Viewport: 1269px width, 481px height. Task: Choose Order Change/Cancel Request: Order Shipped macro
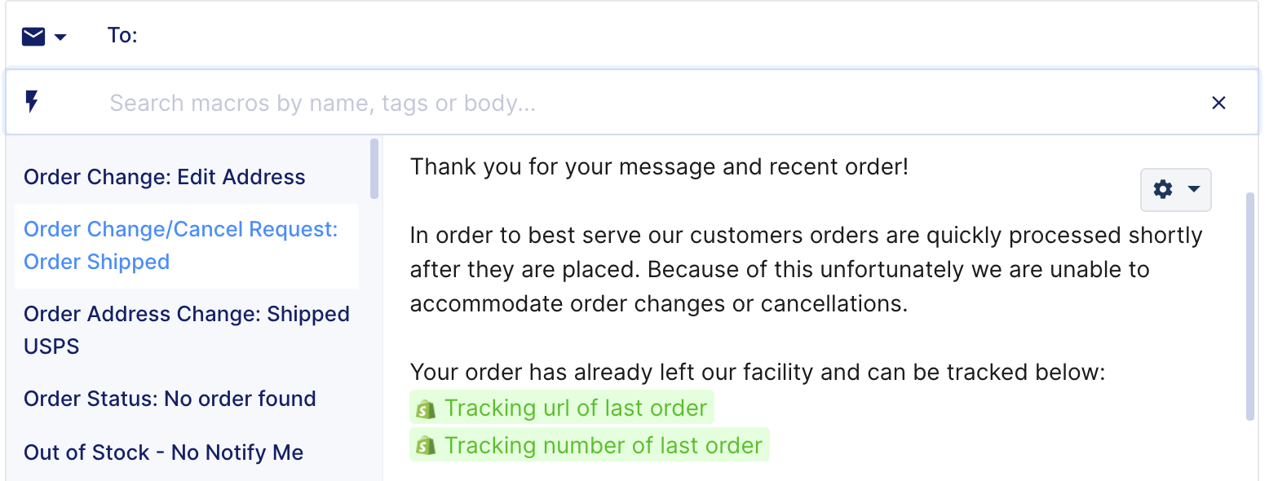click(180, 245)
